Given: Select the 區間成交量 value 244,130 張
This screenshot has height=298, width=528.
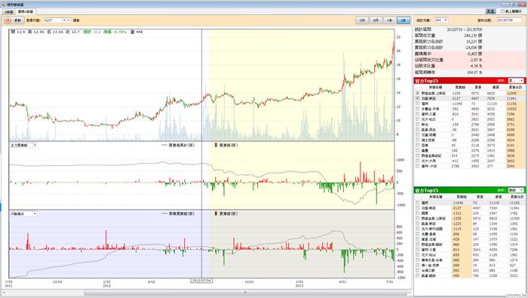Looking at the screenshot, I should point(473,35).
